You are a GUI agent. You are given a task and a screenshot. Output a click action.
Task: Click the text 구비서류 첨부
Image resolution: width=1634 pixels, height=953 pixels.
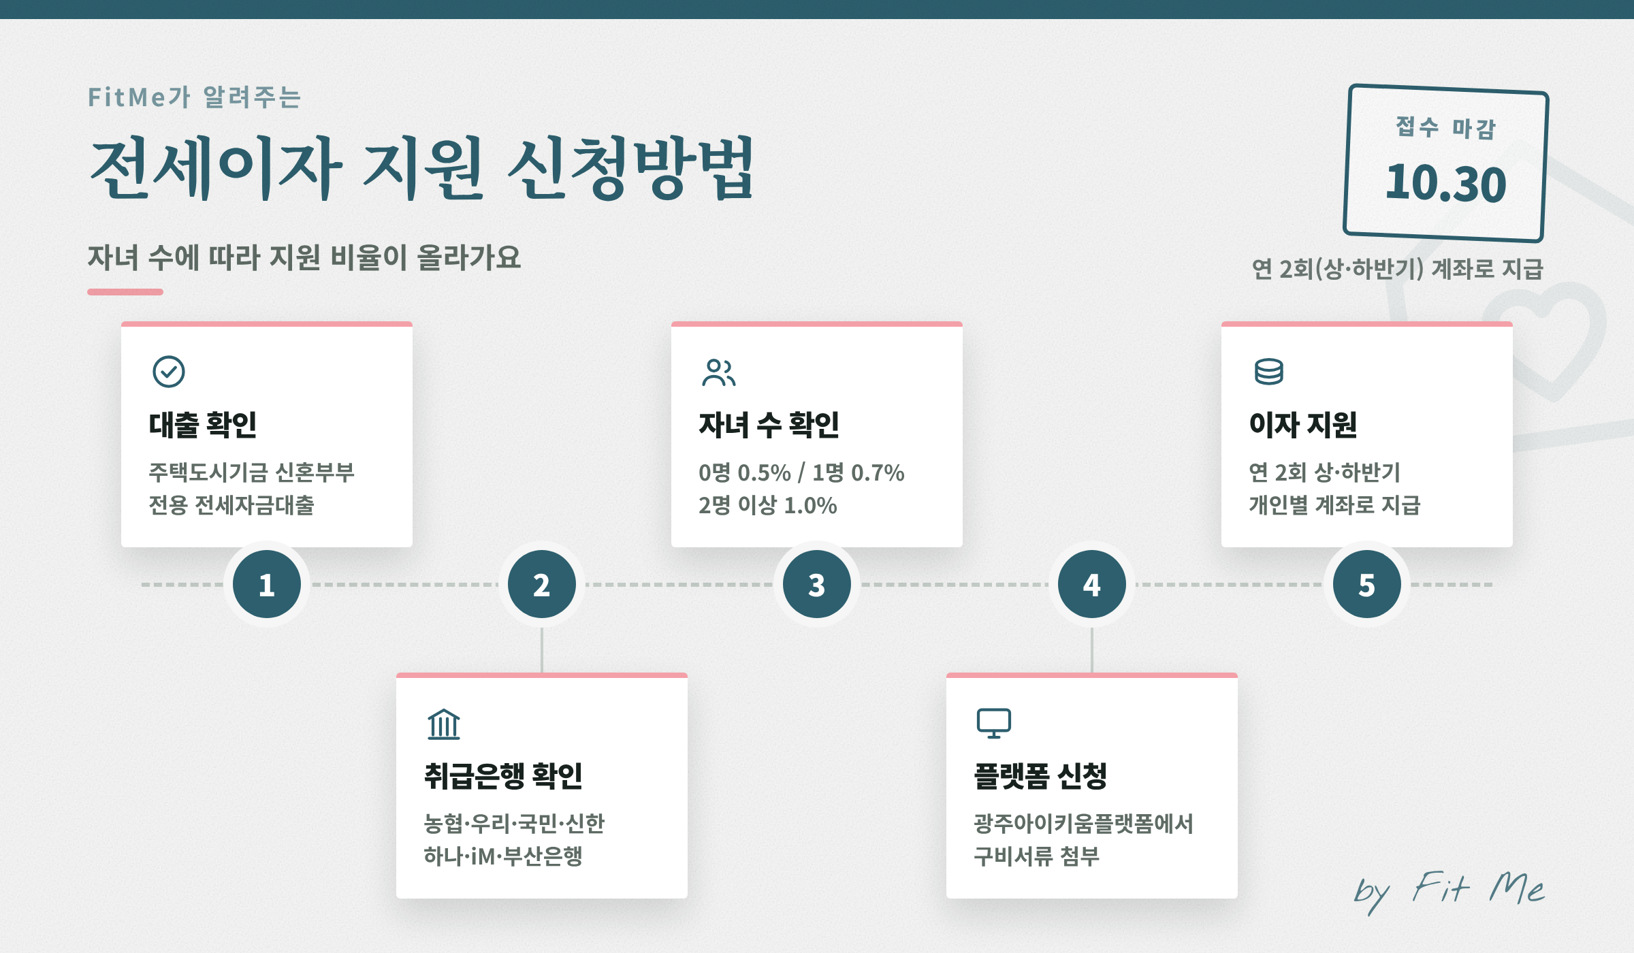click(1037, 856)
